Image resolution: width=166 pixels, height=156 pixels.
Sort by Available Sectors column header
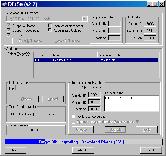[128, 55]
